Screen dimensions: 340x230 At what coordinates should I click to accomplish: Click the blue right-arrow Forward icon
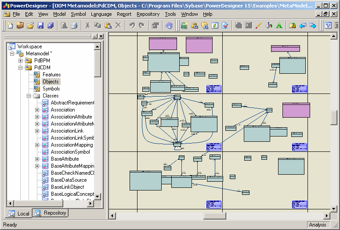coord(313,25)
